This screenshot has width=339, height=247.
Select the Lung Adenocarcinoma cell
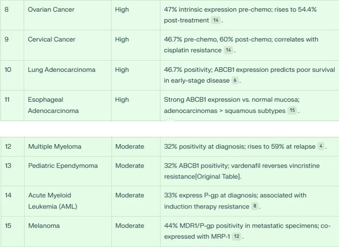tap(62, 70)
